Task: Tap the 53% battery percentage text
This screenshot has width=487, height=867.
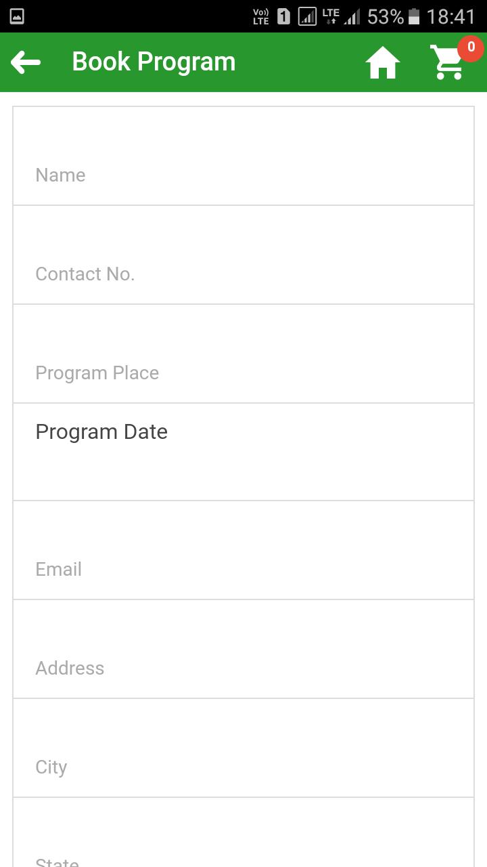Action: [385, 16]
